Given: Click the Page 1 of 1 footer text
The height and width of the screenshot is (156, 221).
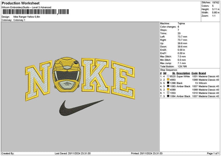Looking at the screenshot, I should (213, 153).
